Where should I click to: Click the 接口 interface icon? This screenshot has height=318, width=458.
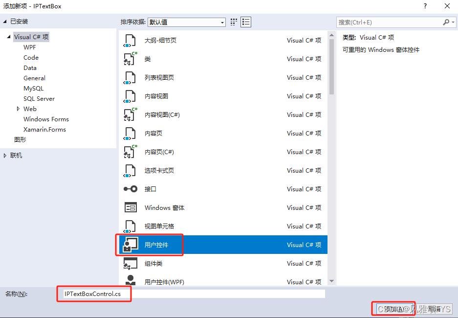pos(131,189)
